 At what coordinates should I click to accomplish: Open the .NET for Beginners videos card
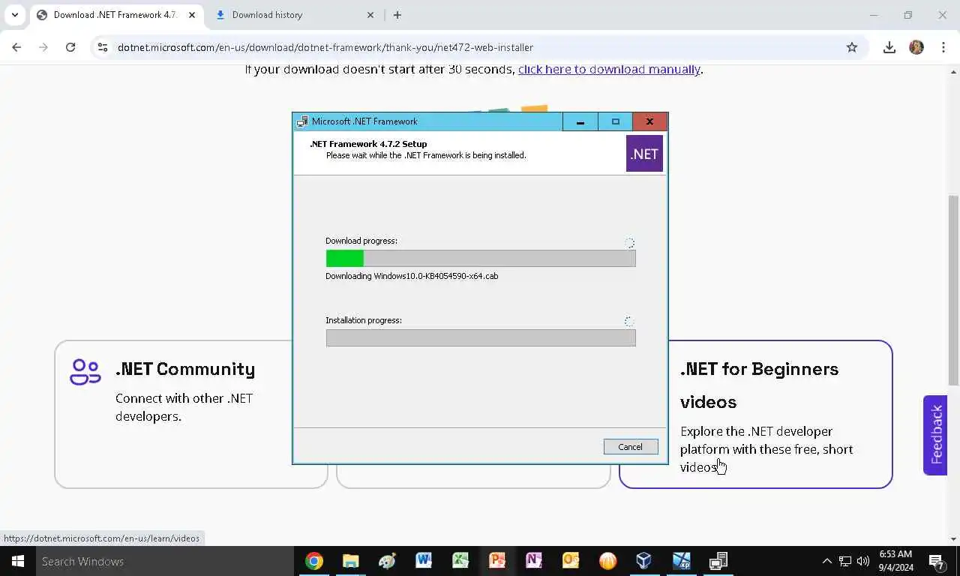coord(755,414)
